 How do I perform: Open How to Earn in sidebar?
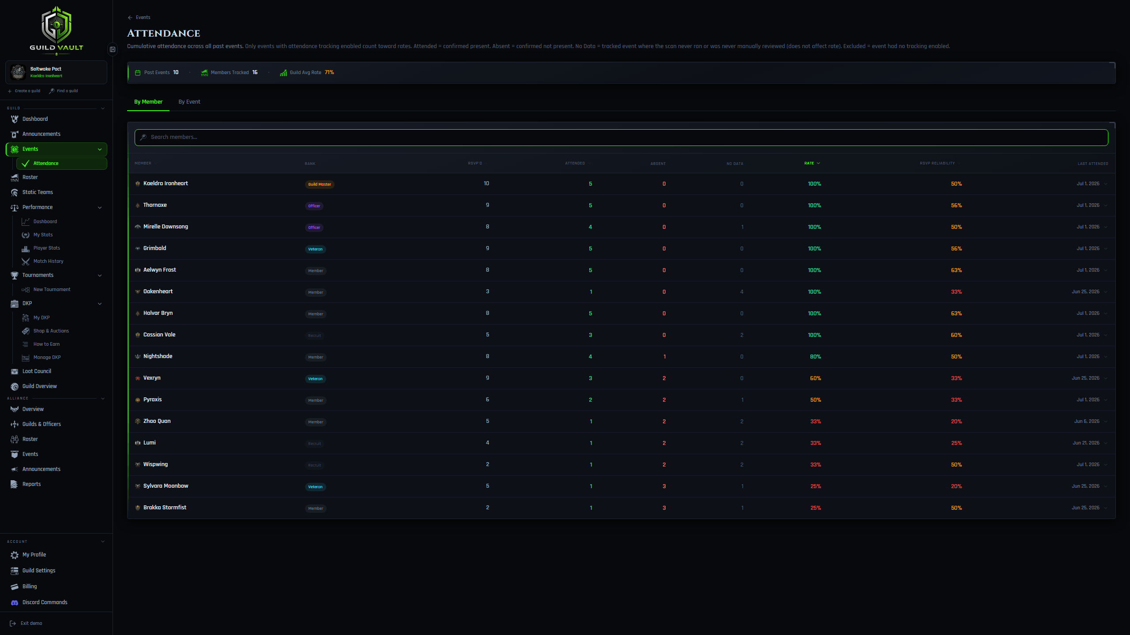click(x=46, y=344)
